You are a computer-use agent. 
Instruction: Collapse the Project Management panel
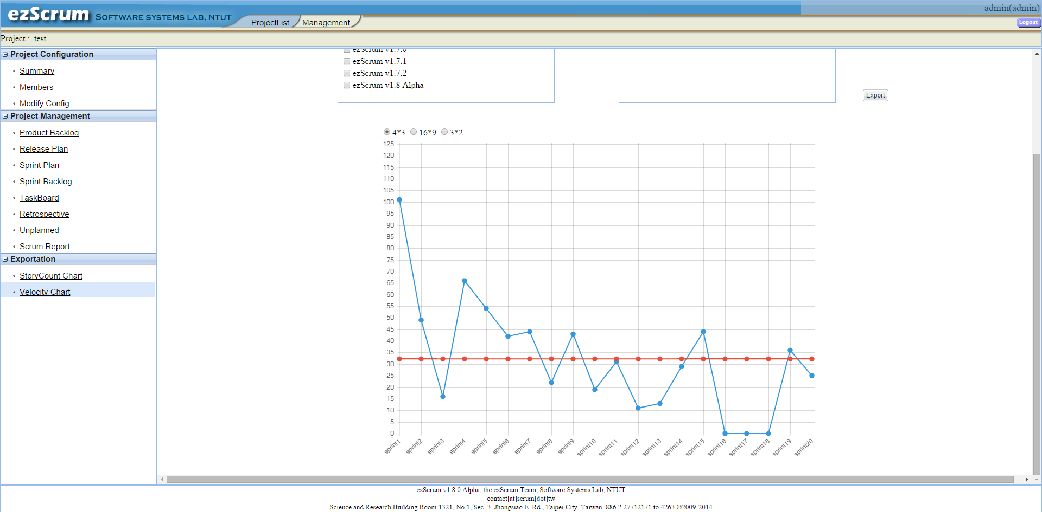pyautogui.click(x=5, y=117)
